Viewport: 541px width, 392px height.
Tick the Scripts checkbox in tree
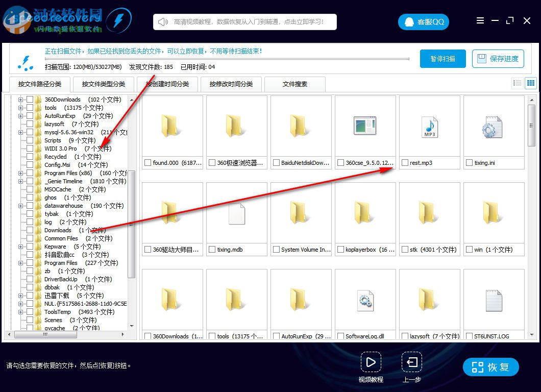[x=30, y=140]
